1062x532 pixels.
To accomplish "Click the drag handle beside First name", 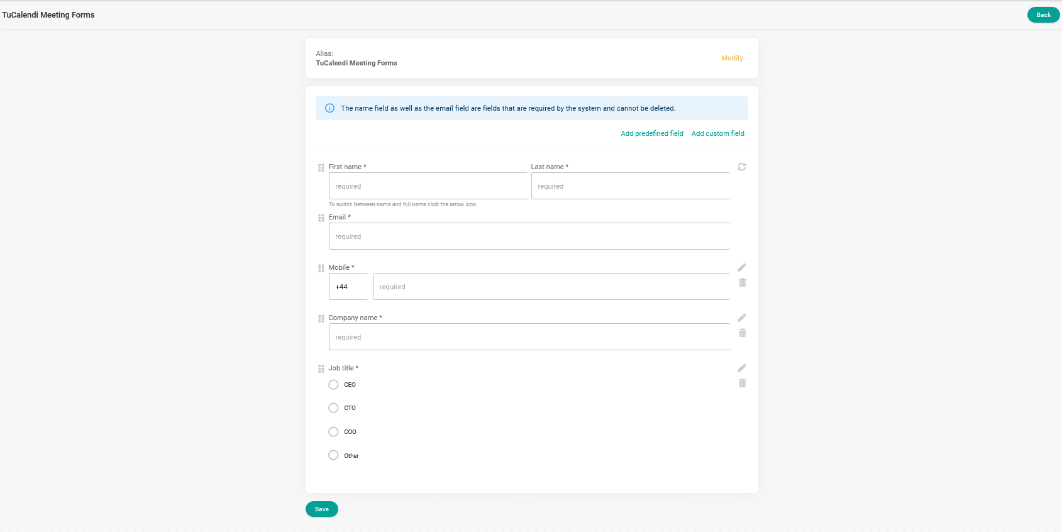I will (321, 167).
